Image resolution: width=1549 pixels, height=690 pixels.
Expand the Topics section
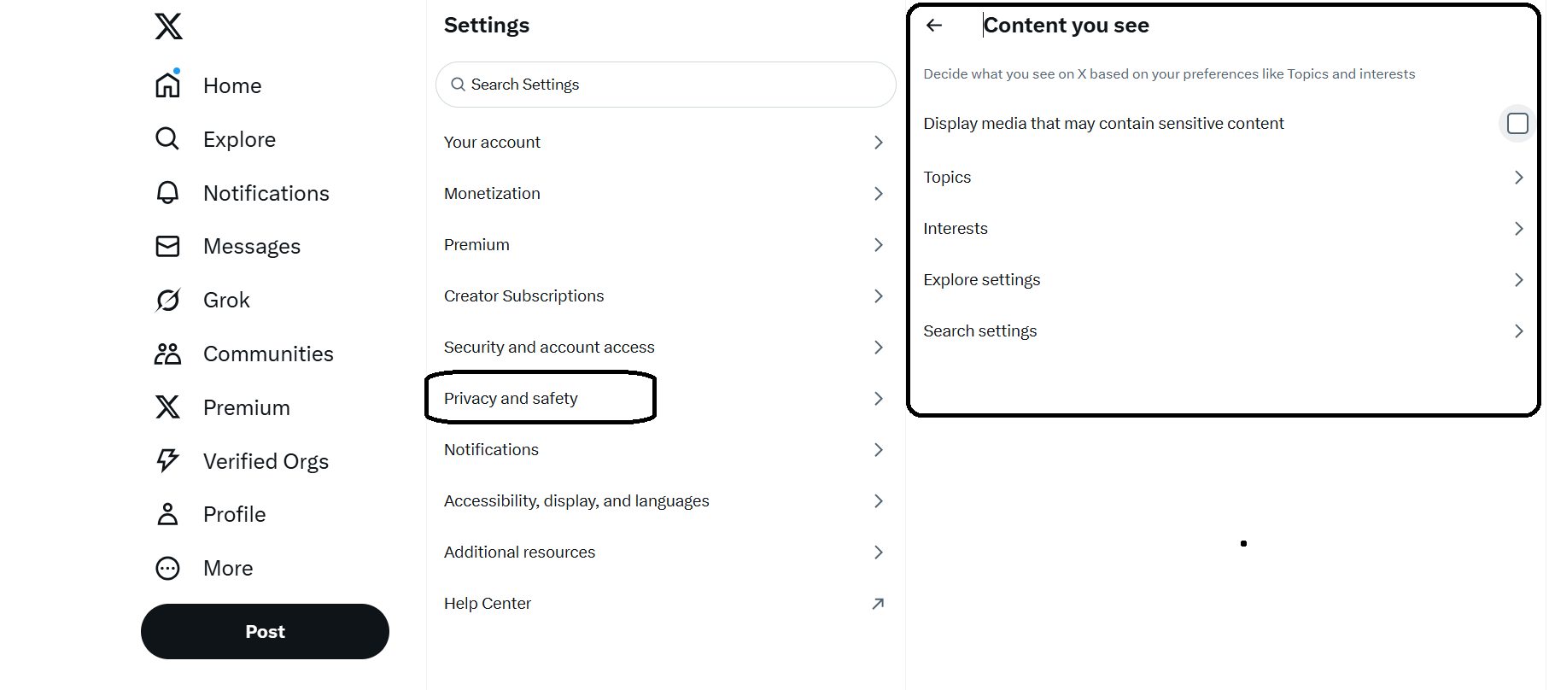[1518, 177]
